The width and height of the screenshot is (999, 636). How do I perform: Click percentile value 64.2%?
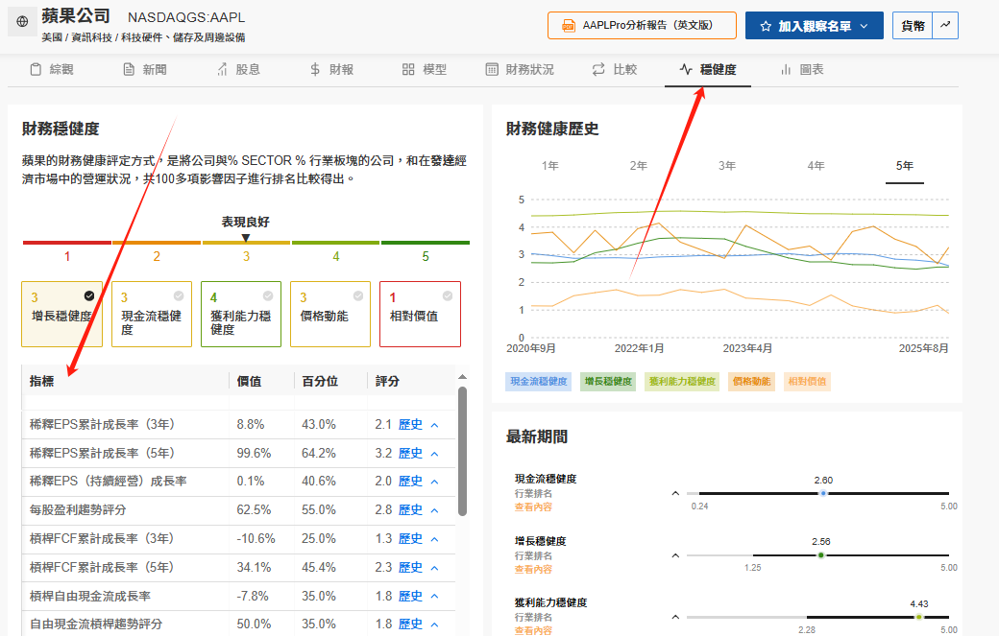pos(319,454)
